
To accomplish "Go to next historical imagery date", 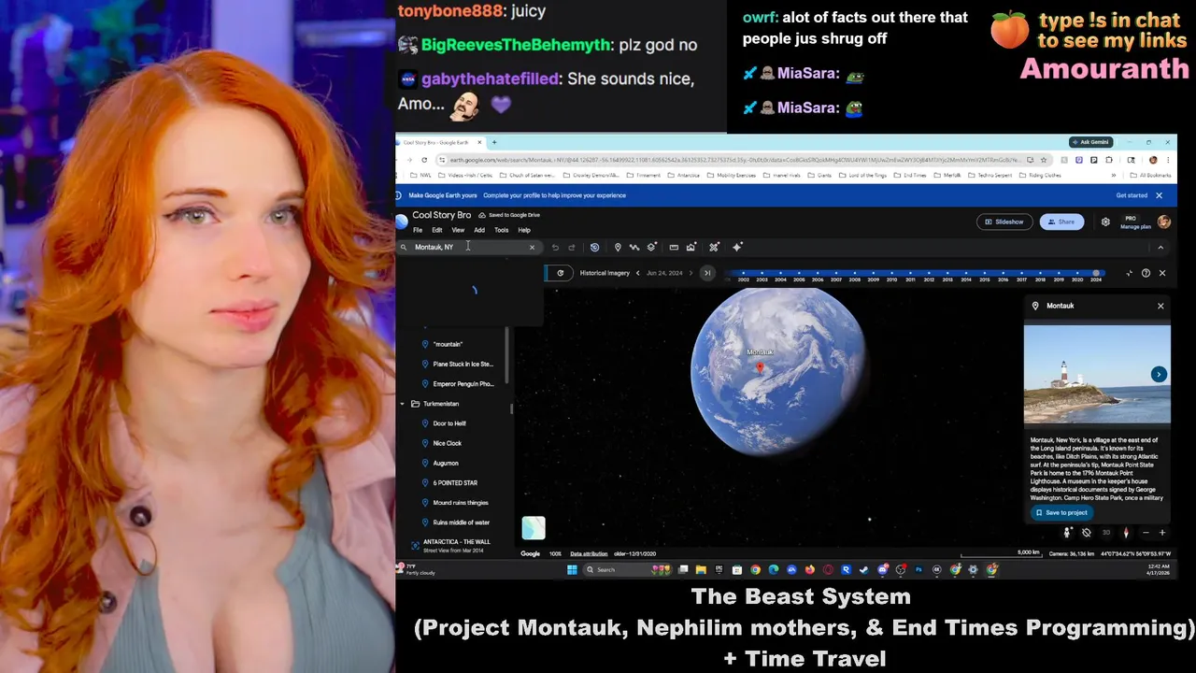I will coord(691,273).
